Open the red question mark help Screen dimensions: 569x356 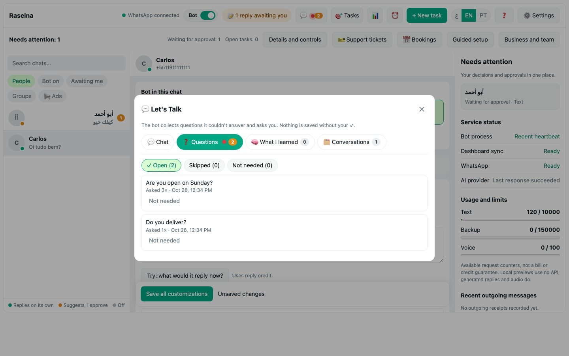point(504,15)
